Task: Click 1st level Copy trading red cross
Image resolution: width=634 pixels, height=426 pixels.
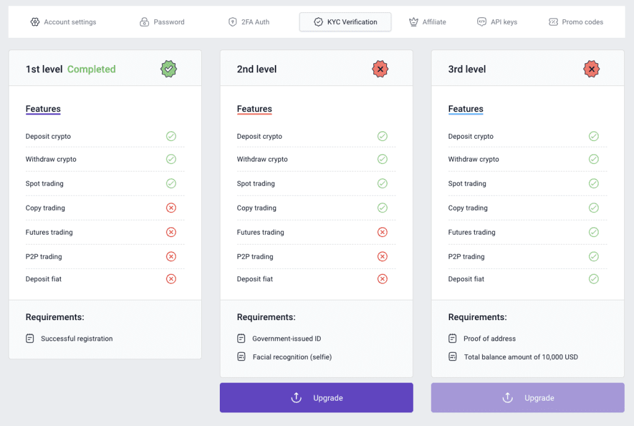Action: point(171,208)
